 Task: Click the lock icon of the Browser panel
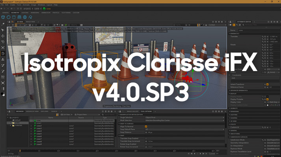point(9,111)
